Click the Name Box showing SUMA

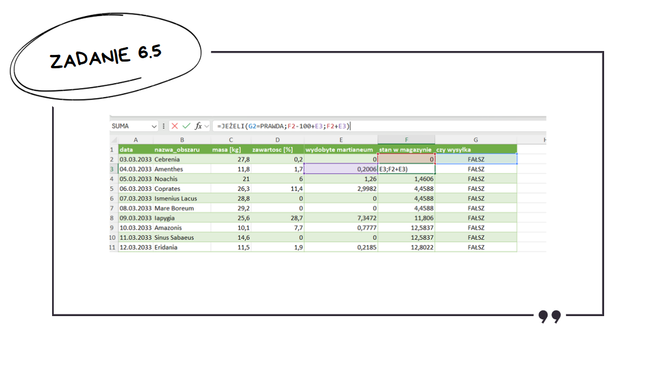tap(130, 126)
